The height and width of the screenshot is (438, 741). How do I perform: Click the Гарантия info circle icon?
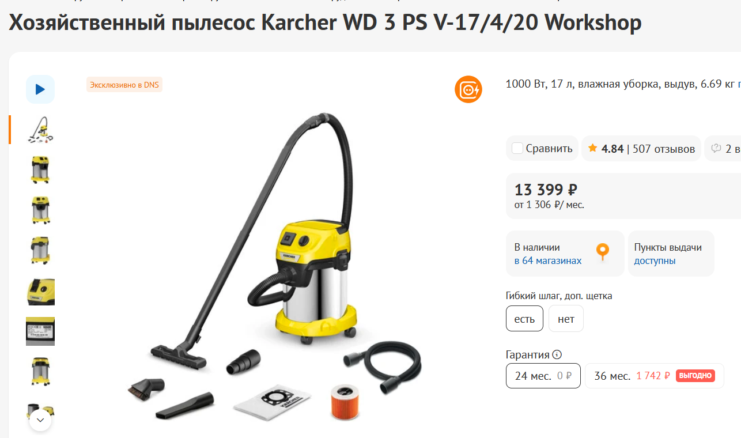[557, 355]
